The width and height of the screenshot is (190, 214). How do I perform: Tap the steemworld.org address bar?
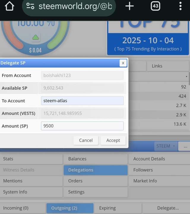pyautogui.click(x=69, y=6)
